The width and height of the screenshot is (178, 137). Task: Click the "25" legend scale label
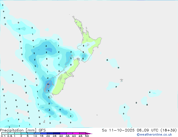tap(54, 136)
